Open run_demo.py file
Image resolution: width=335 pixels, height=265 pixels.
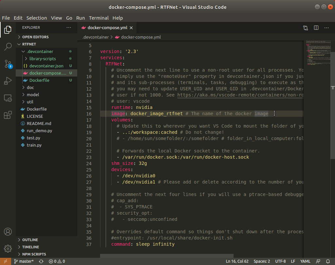(46, 131)
